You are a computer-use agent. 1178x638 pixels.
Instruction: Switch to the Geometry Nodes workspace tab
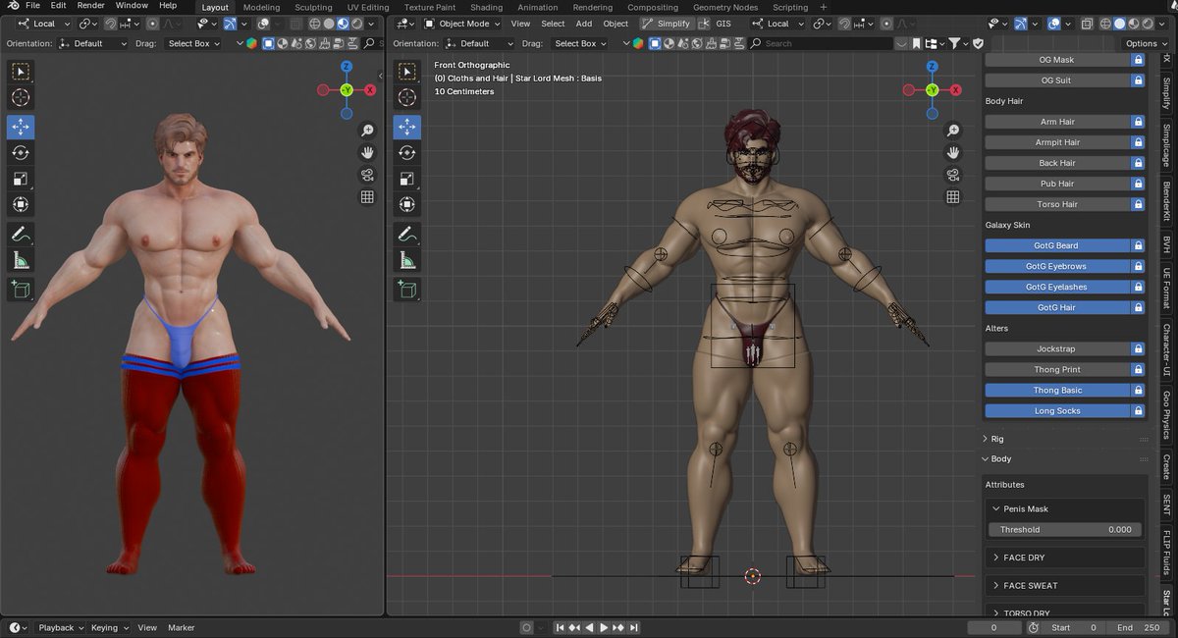(x=725, y=7)
